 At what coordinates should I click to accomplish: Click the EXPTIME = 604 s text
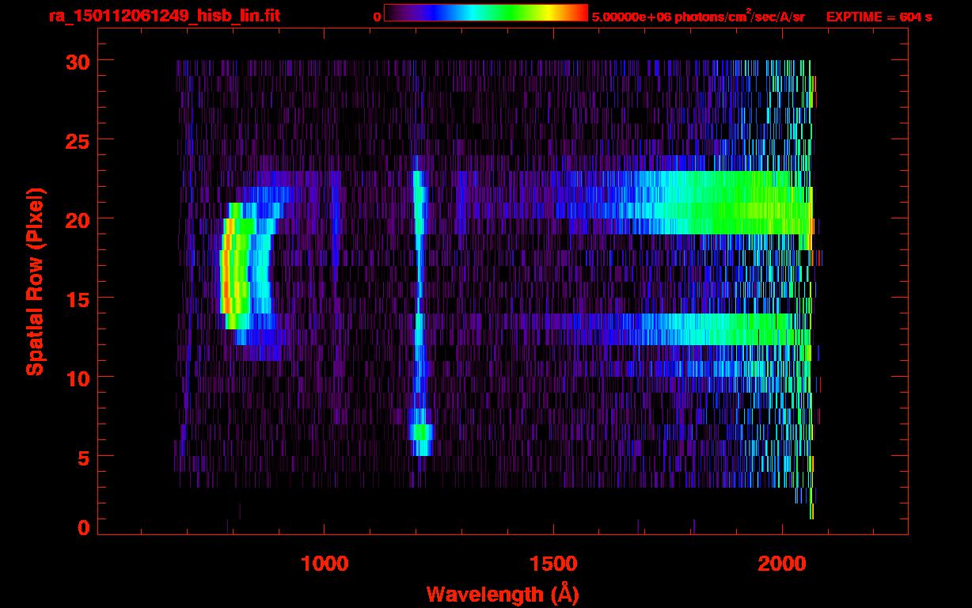click(879, 17)
